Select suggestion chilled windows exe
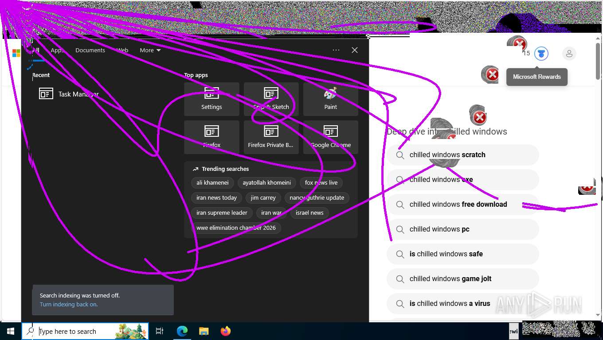 (463, 180)
